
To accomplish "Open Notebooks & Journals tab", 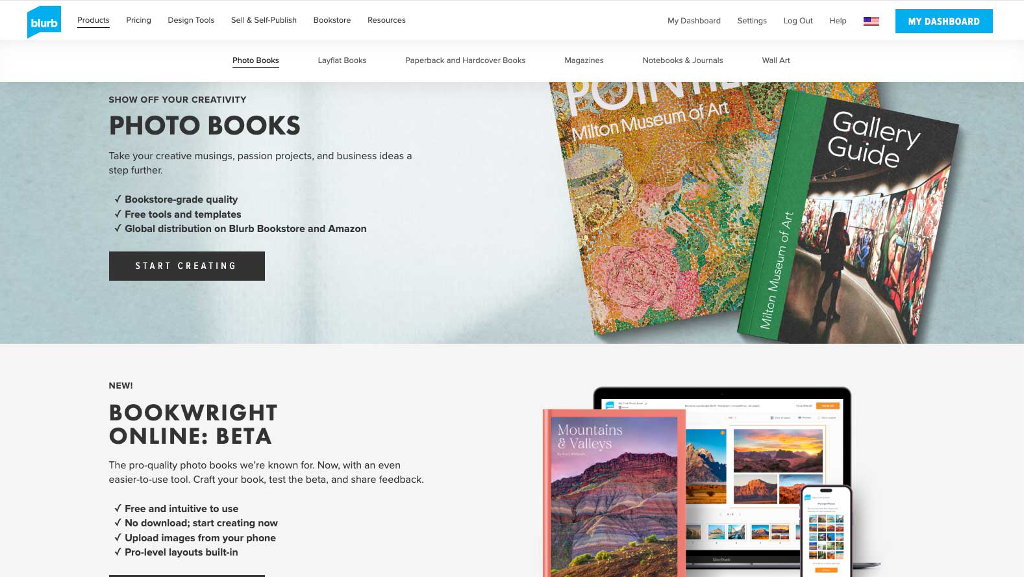I will [682, 60].
